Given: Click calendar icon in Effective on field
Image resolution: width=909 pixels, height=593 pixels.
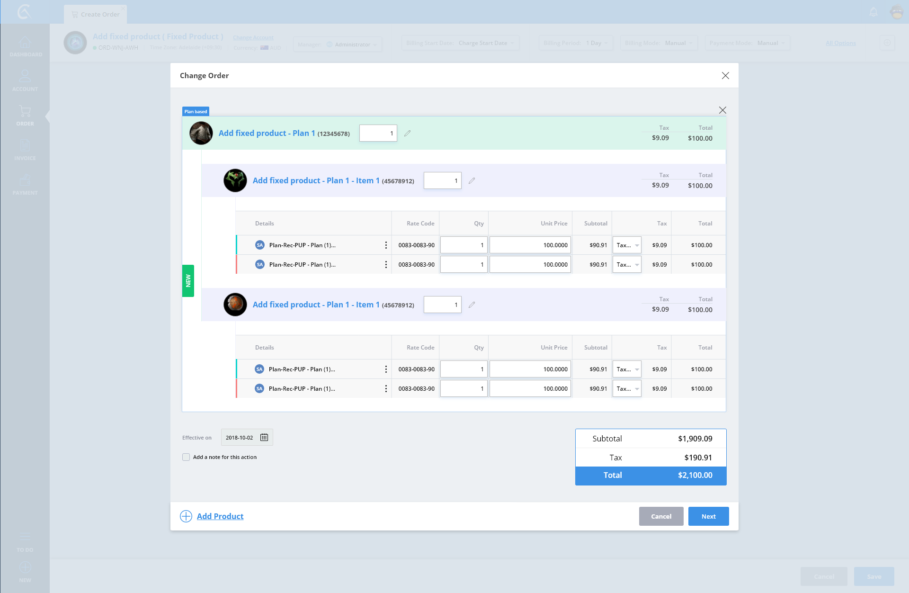Looking at the screenshot, I should click(x=264, y=437).
